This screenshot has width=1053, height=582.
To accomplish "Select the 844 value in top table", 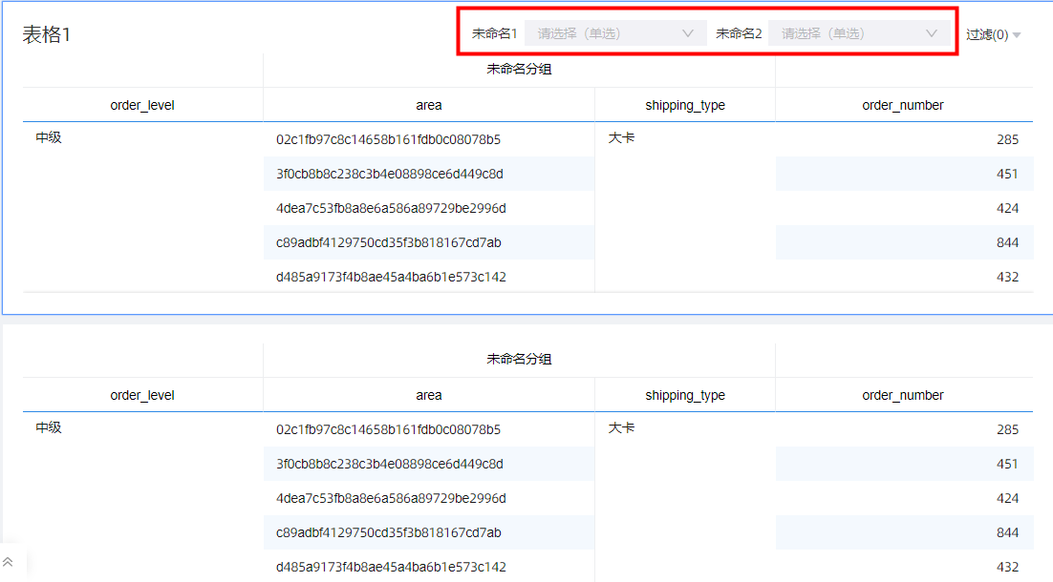I will [x=1007, y=243].
